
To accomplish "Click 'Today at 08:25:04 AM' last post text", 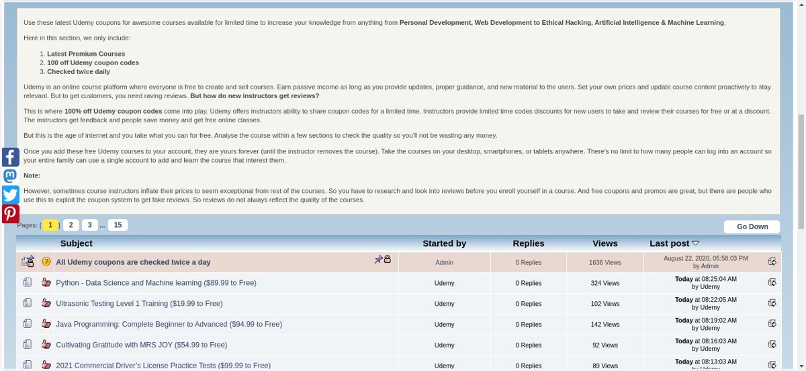I will pyautogui.click(x=706, y=279).
